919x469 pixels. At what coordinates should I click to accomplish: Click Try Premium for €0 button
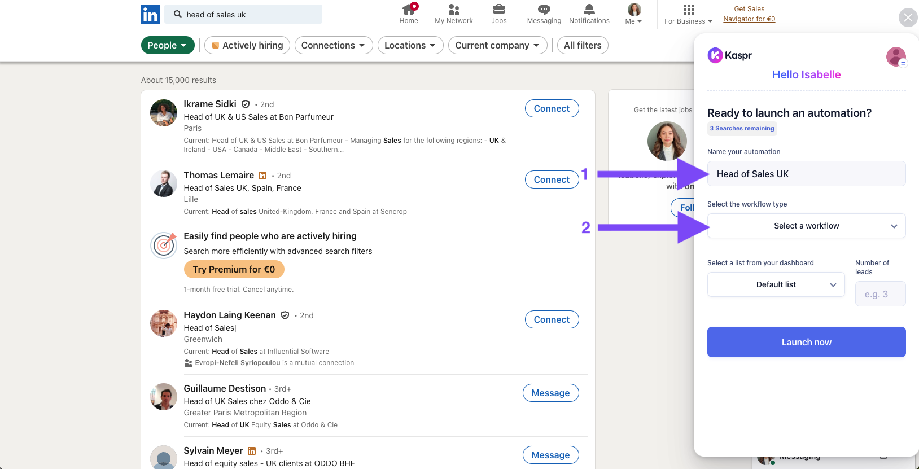[x=234, y=269]
